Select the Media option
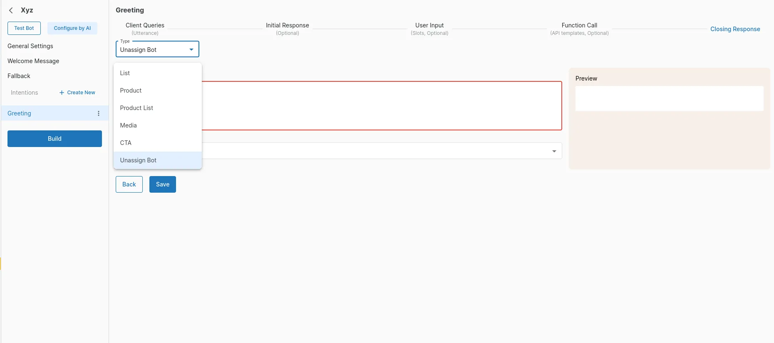The image size is (774, 343). [158, 125]
